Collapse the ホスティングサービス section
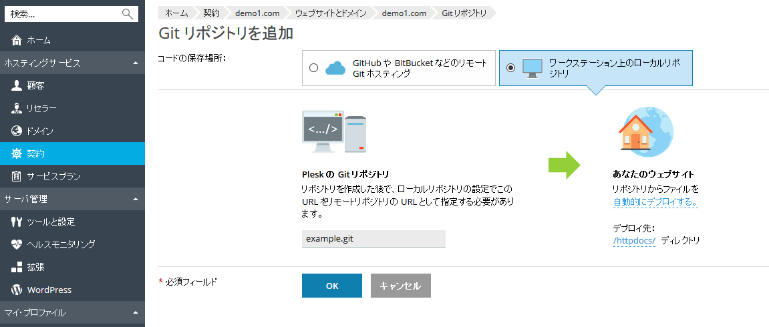The image size is (769, 327). (x=136, y=63)
